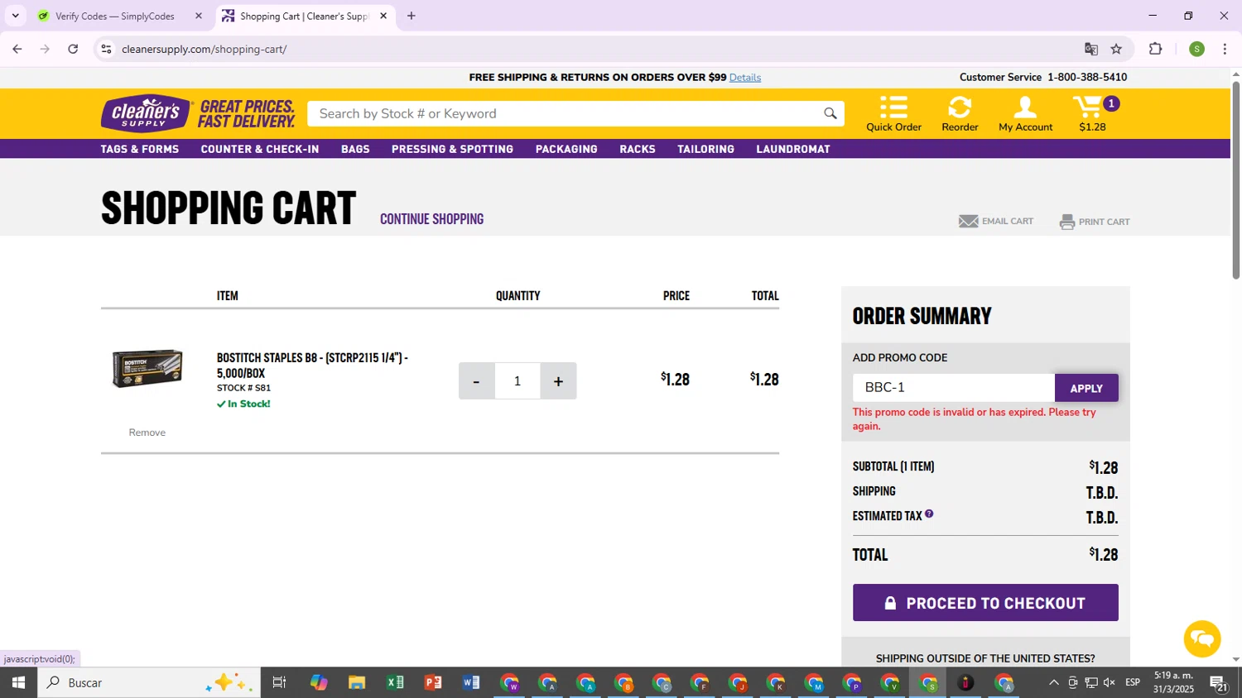The image size is (1242, 698).
Task: Launch Excel from the taskbar
Action: point(395,682)
